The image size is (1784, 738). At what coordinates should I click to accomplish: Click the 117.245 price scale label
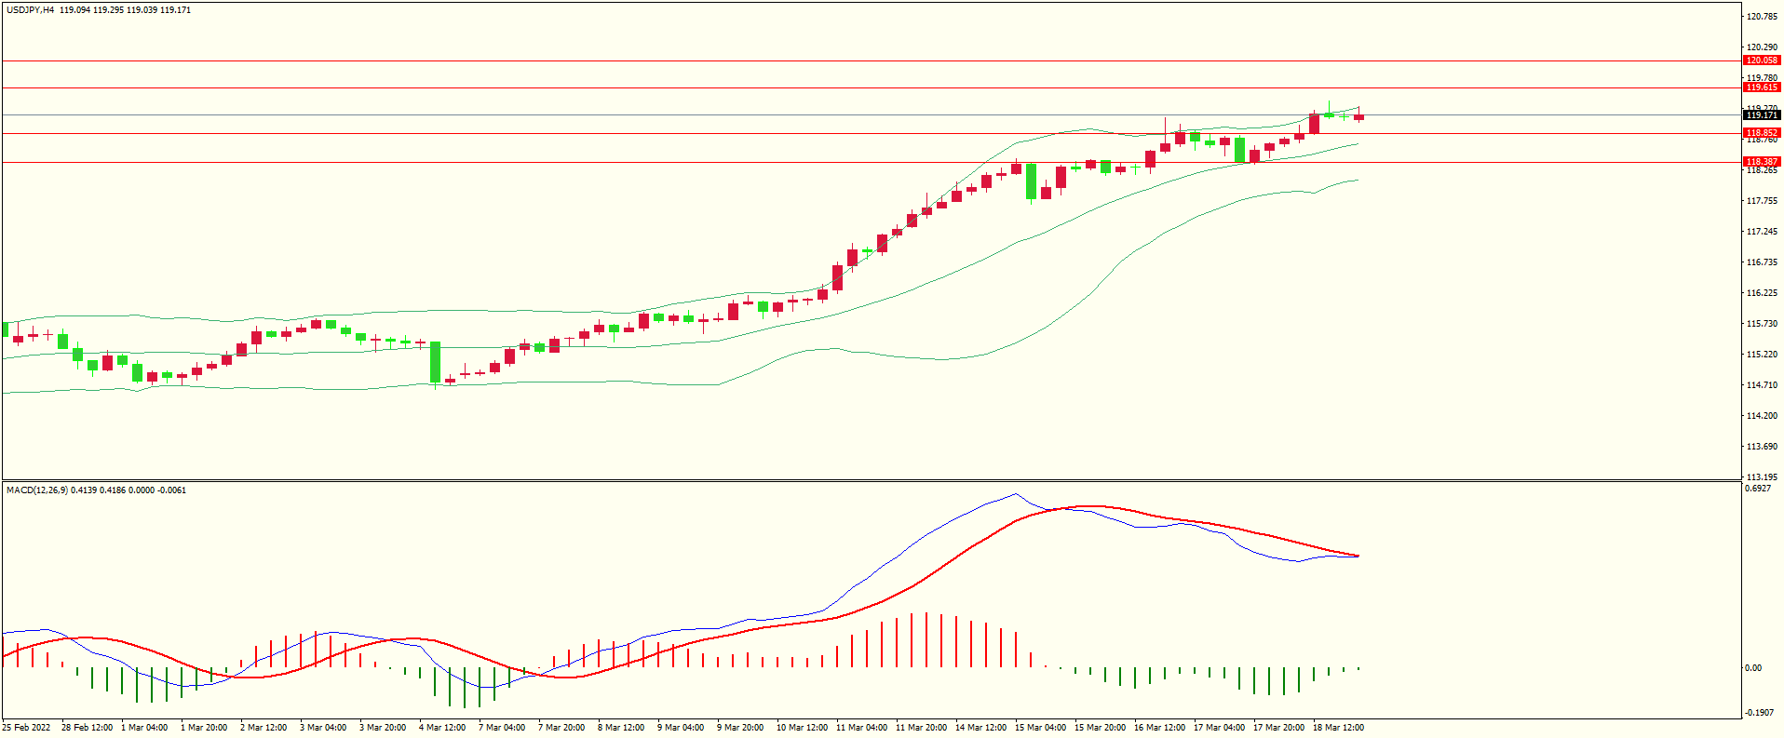click(x=1763, y=232)
